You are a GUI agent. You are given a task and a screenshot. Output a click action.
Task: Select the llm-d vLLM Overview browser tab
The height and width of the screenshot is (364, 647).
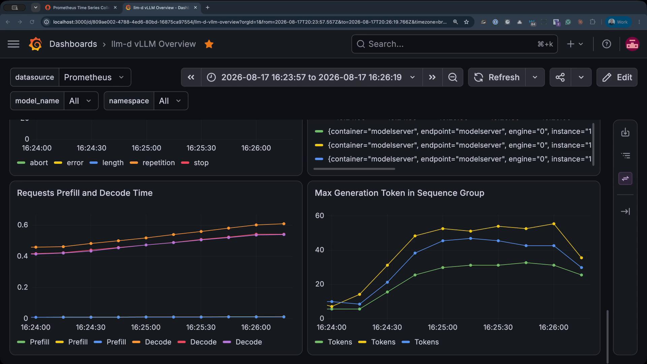pos(161,7)
